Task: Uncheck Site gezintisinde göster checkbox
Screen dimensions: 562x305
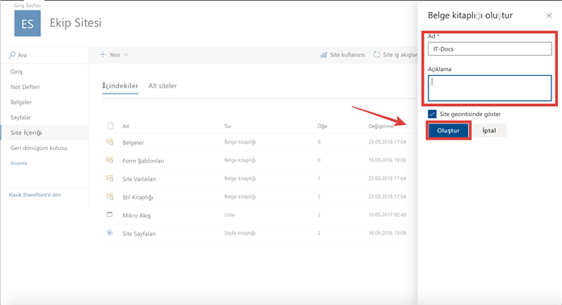Action: [x=432, y=114]
